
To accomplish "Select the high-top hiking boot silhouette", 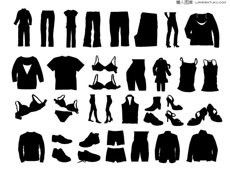I will tap(90, 139).
